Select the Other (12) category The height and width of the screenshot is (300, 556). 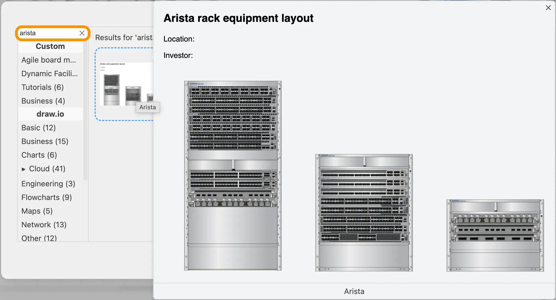pyautogui.click(x=50, y=238)
